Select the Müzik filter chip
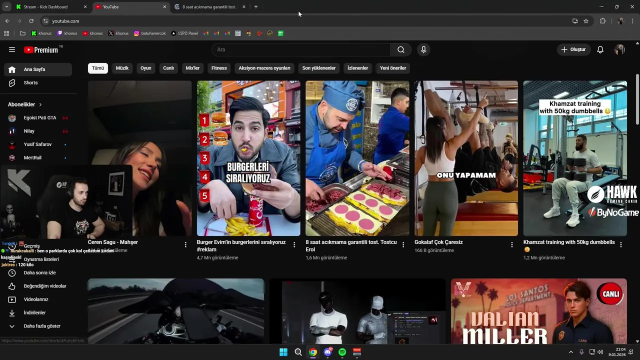Screen dimensions: 640x360 tap(122, 68)
